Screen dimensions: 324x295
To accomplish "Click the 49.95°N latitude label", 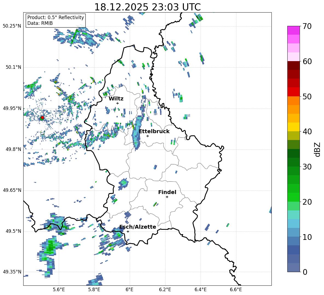I will coord(12,108).
